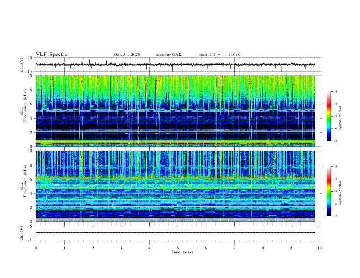Click time axis tick label "0"
The height and width of the screenshot is (278, 360).
click(36, 248)
